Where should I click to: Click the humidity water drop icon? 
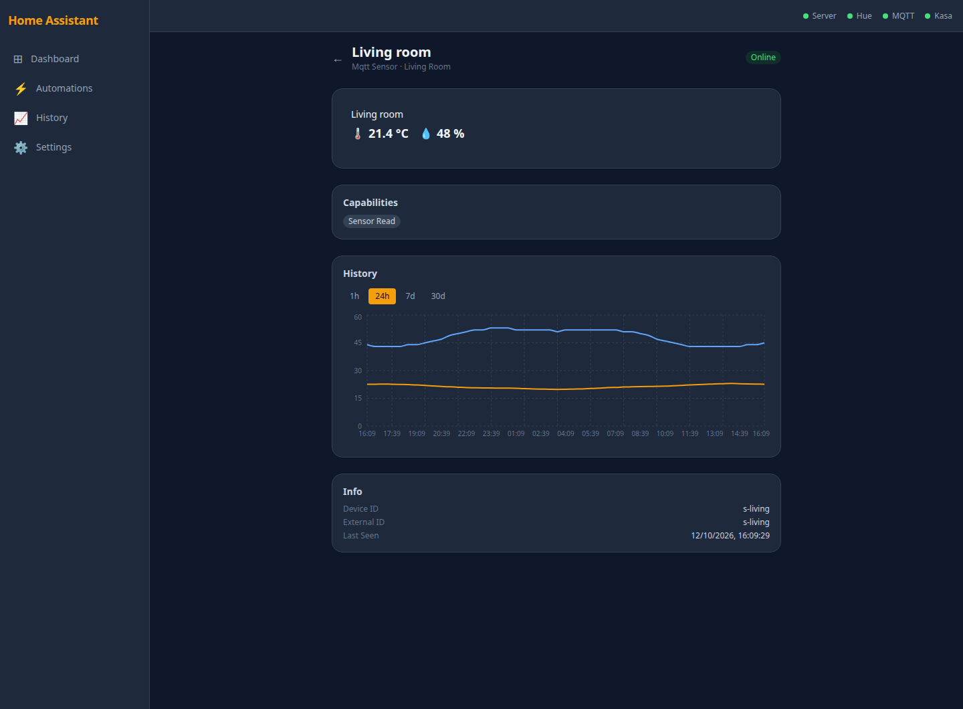(x=426, y=134)
